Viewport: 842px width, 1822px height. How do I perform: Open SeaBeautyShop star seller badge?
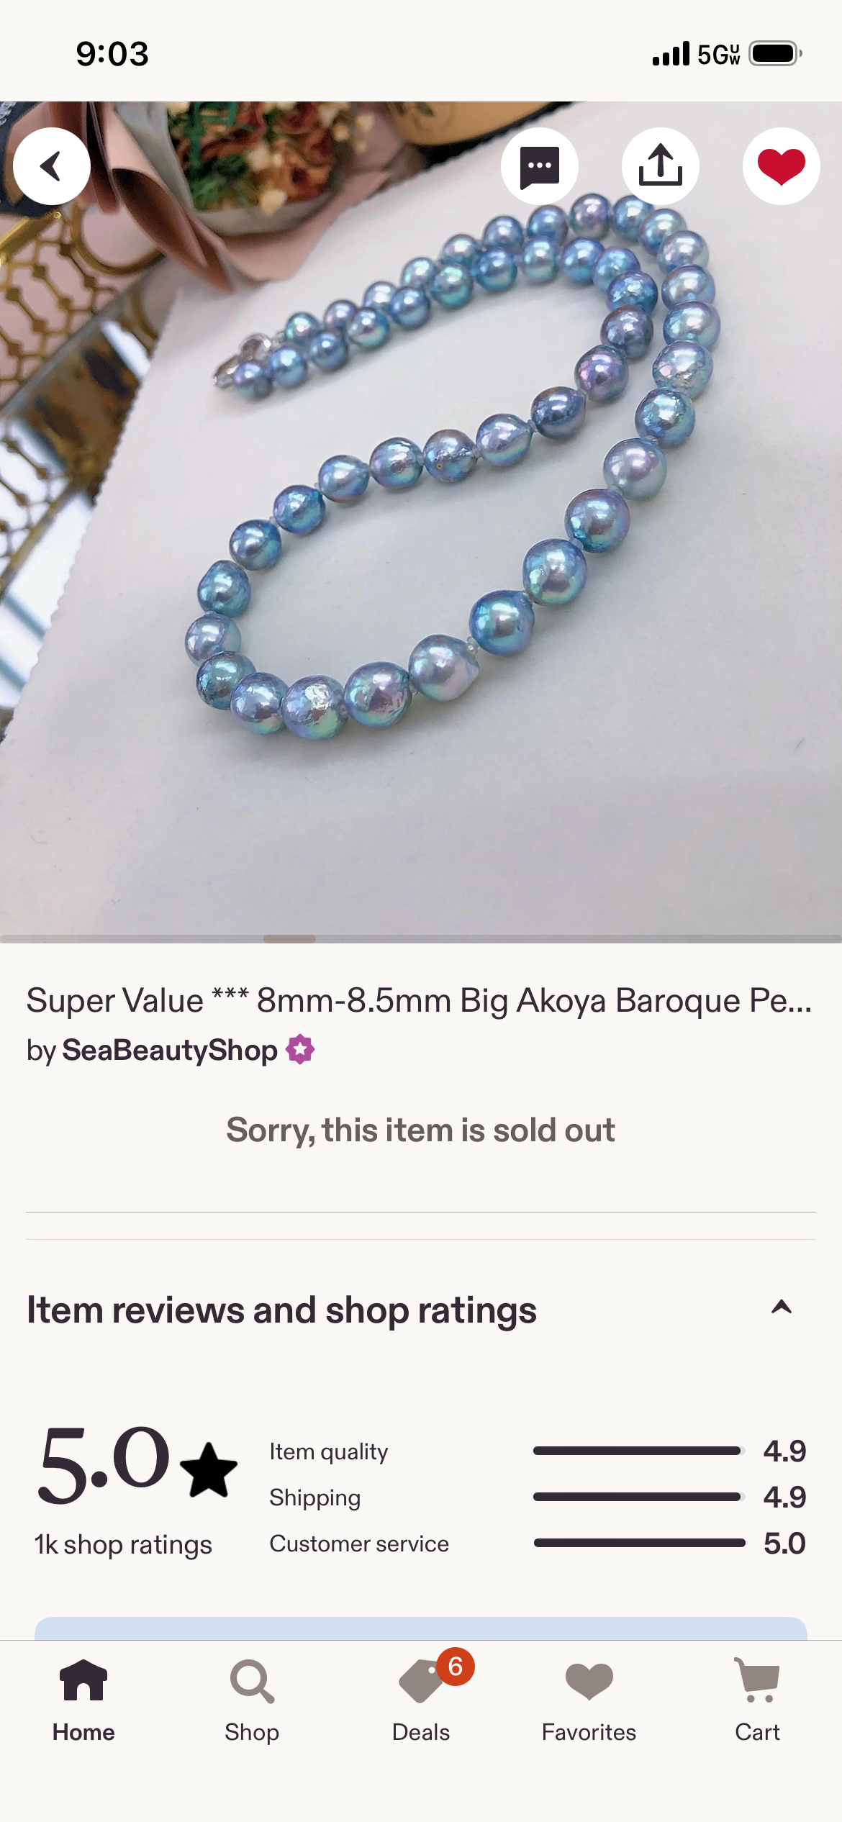click(300, 1049)
